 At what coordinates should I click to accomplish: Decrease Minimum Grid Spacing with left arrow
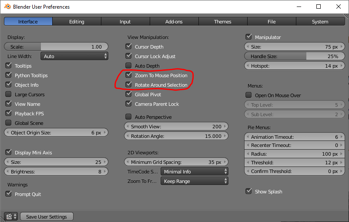point(128,162)
